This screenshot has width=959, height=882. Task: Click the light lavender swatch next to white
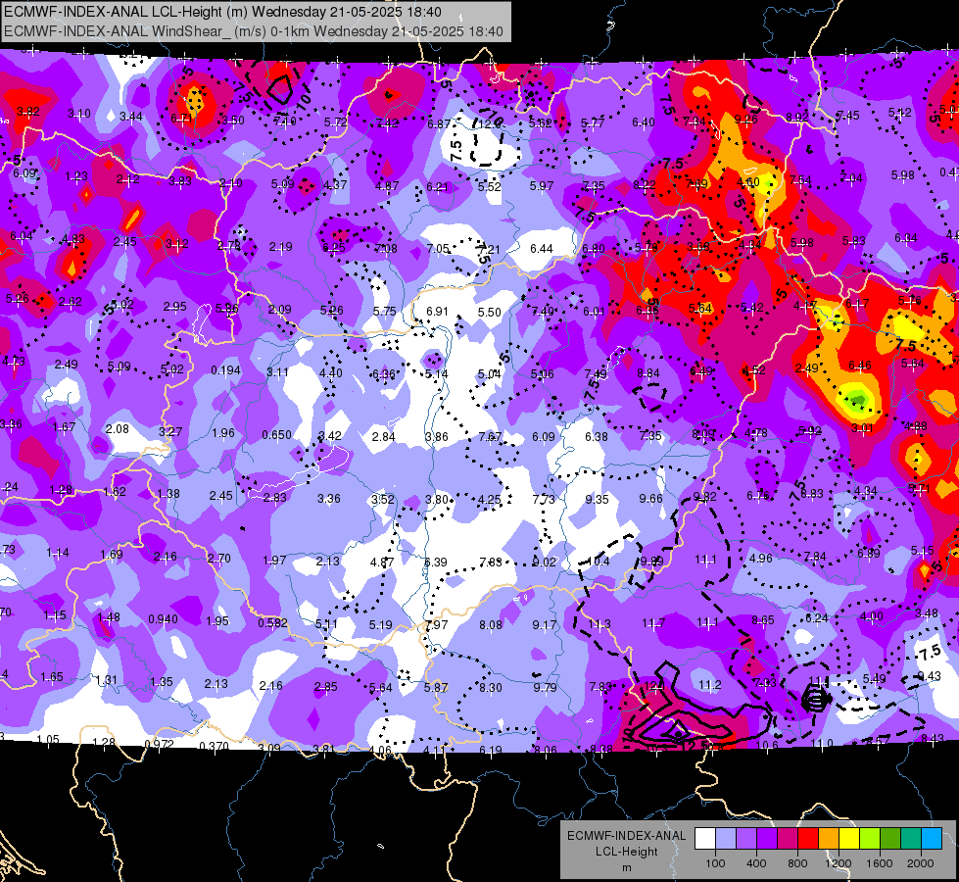click(x=726, y=839)
